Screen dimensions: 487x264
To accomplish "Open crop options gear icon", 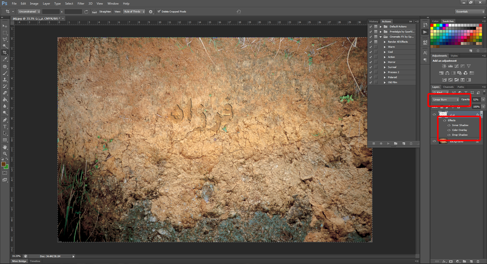I will [x=151, y=12].
